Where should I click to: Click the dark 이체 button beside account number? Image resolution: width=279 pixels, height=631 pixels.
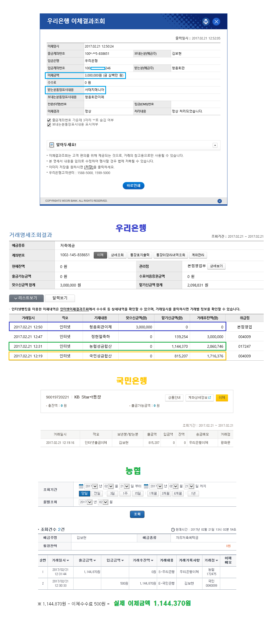pos(100,255)
